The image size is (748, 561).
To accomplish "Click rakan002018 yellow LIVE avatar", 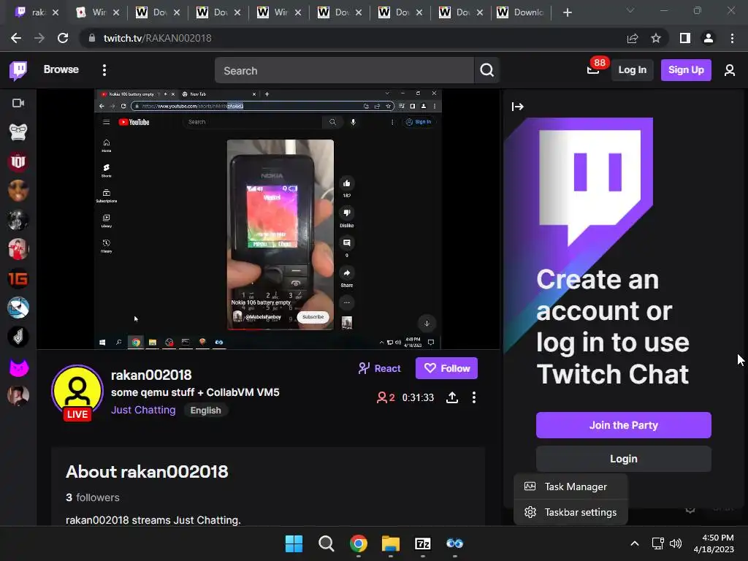I will click(77, 392).
